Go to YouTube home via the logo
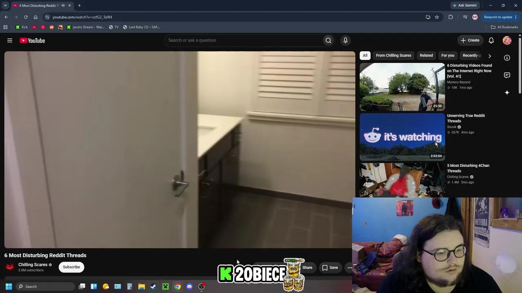Viewport: 522px width, 293px height. 32,40
